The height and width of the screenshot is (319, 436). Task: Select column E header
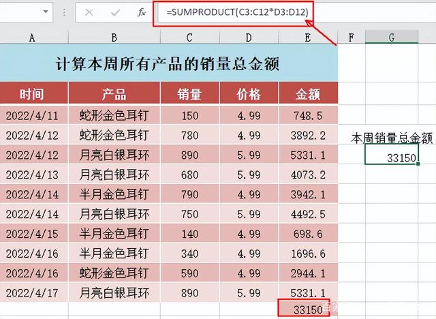click(x=308, y=37)
